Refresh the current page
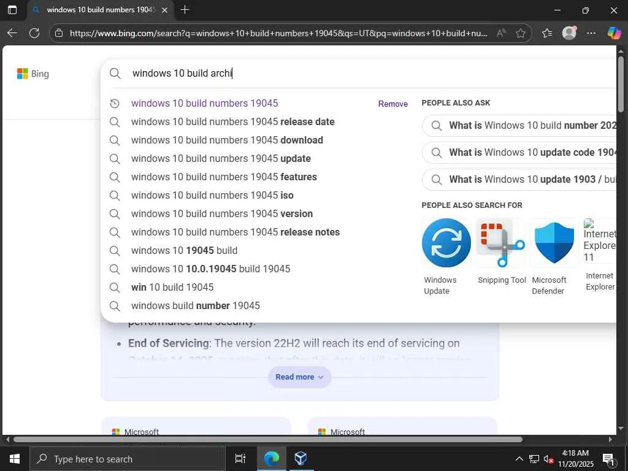The width and height of the screenshot is (628, 471). 34,33
